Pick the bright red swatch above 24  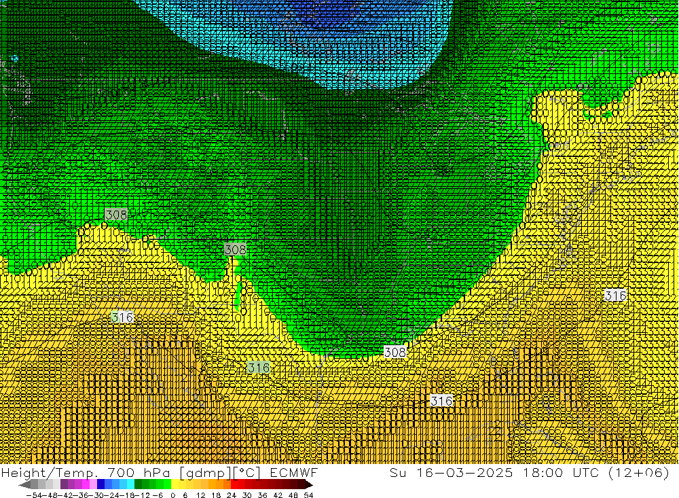235,484
